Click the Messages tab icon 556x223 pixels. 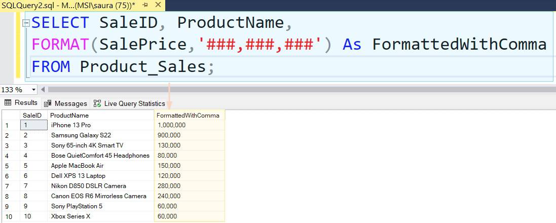pos(48,103)
